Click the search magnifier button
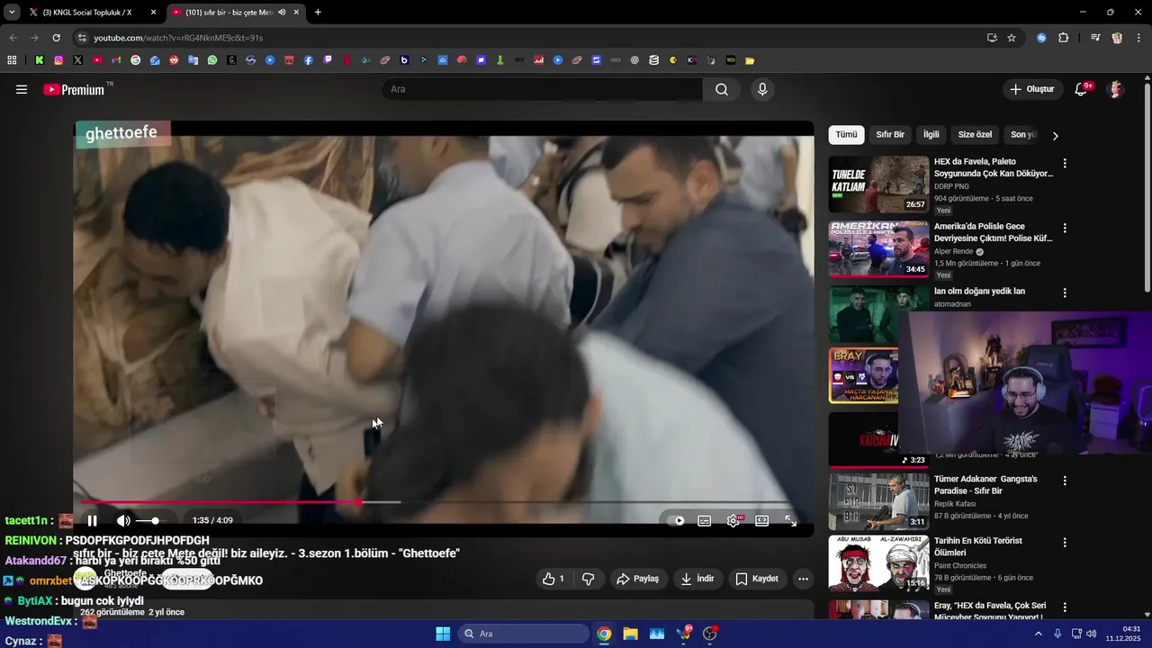Viewport: 1152px width, 648px height. coord(722,89)
